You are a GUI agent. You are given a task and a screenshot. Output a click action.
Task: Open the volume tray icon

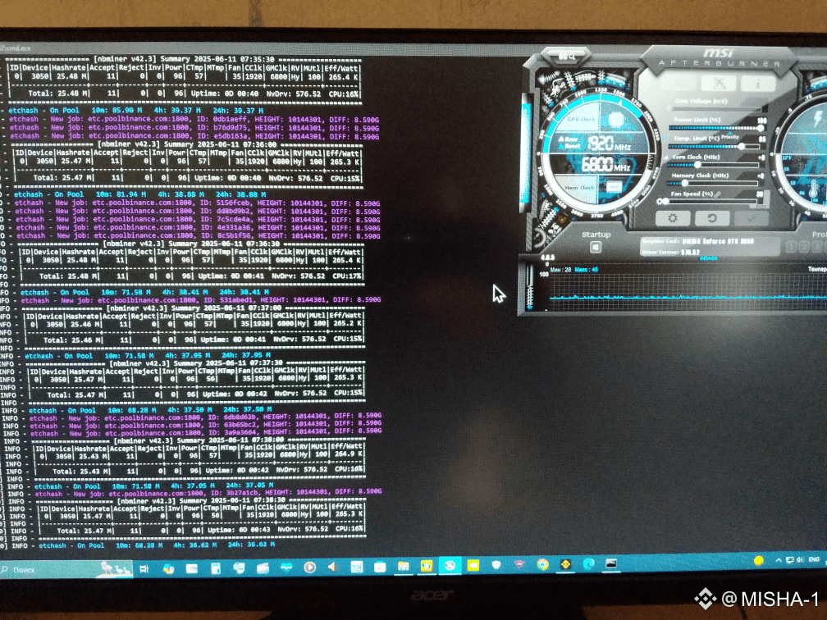click(800, 560)
